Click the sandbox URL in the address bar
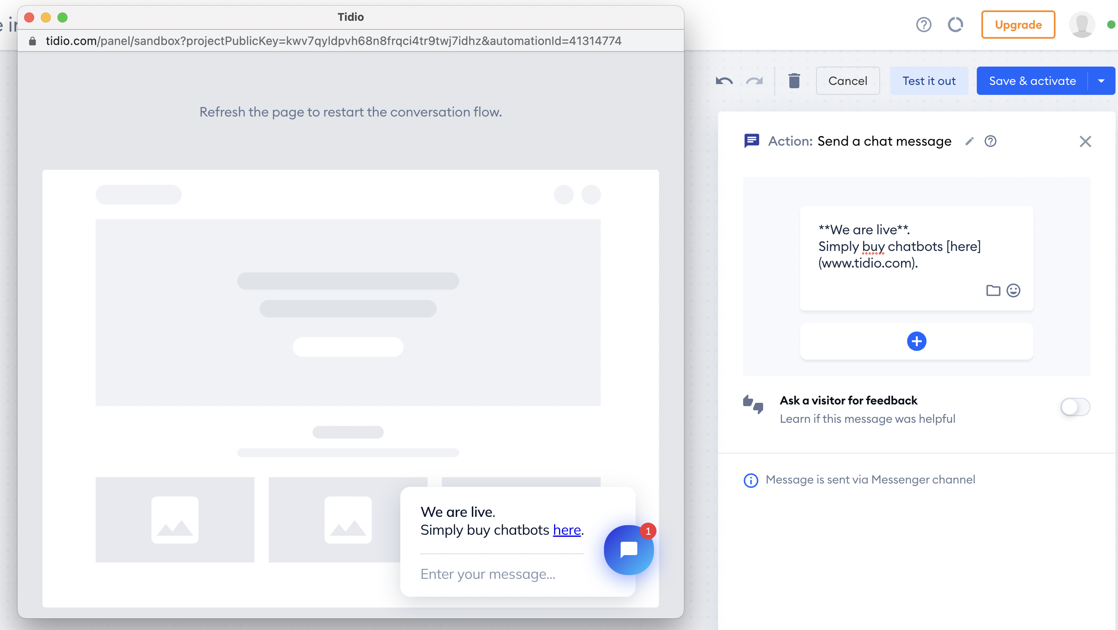 coord(333,41)
